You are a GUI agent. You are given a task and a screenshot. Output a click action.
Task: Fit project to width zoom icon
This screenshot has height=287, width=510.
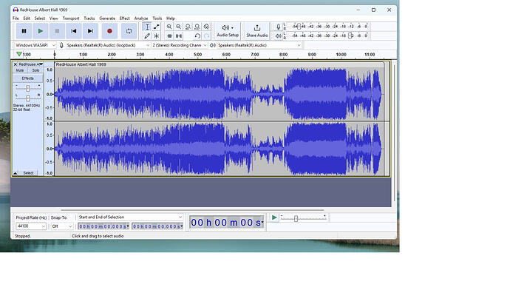tap(197, 27)
